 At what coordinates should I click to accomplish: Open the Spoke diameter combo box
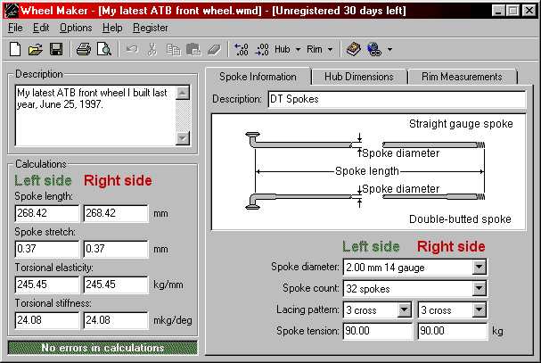[479, 267]
